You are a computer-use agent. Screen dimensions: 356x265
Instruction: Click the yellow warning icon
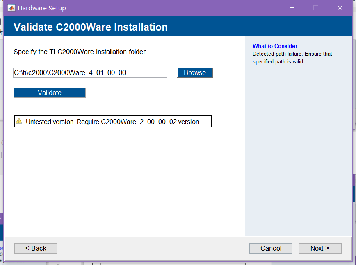coord(19,121)
